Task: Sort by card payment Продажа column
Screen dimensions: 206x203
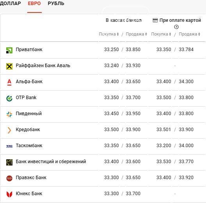Action: (190, 34)
